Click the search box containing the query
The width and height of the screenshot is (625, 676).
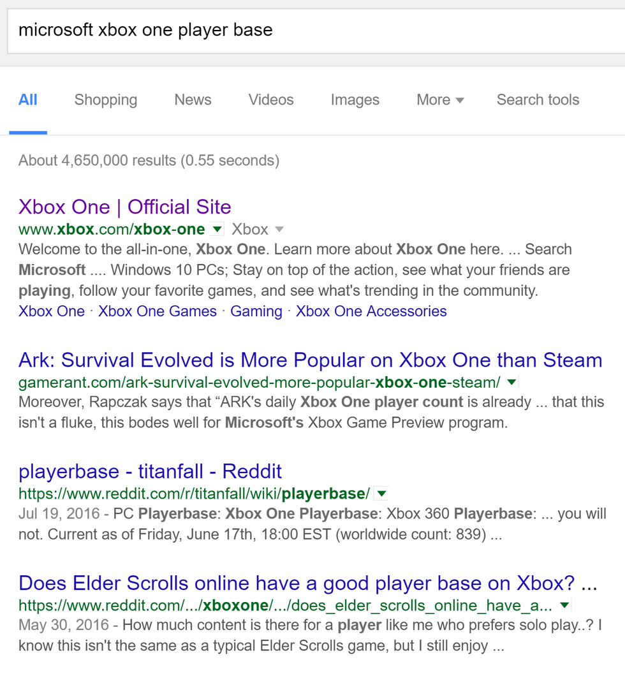(312, 30)
